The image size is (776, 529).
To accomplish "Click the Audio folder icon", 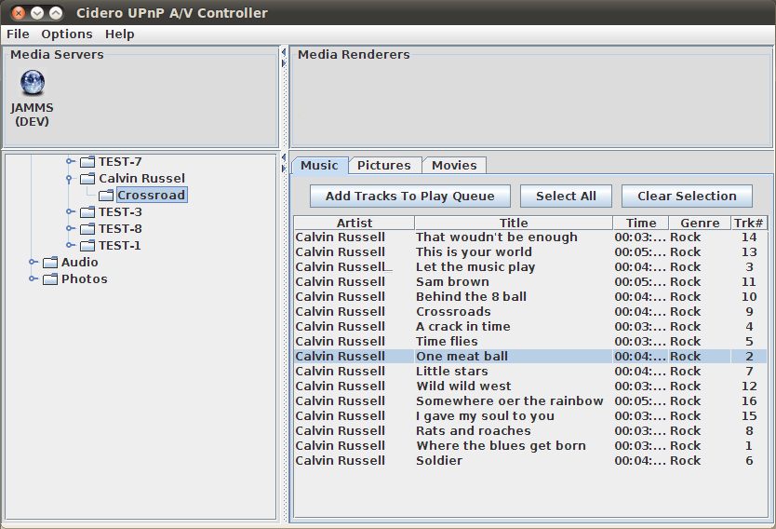I will click(x=50, y=262).
